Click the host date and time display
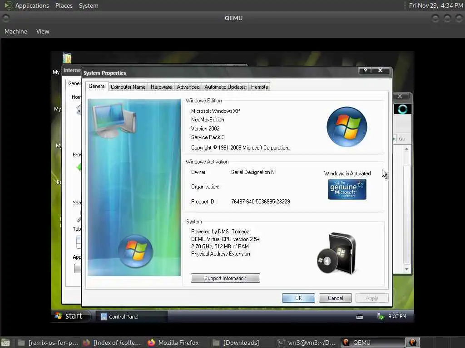The image size is (465, 348). (435, 5)
